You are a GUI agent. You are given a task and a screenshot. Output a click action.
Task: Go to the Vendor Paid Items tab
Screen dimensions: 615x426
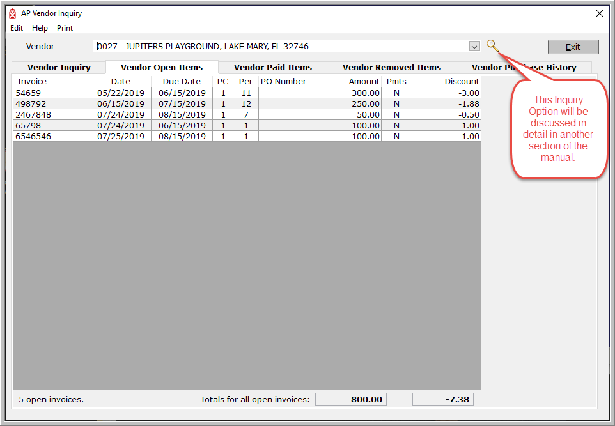point(273,68)
